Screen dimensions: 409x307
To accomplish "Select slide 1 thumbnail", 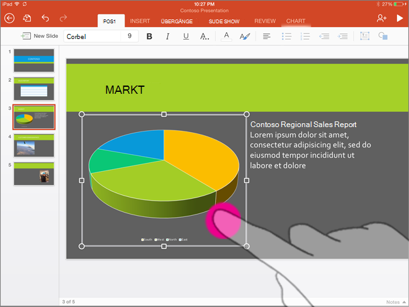I will click(34, 60).
